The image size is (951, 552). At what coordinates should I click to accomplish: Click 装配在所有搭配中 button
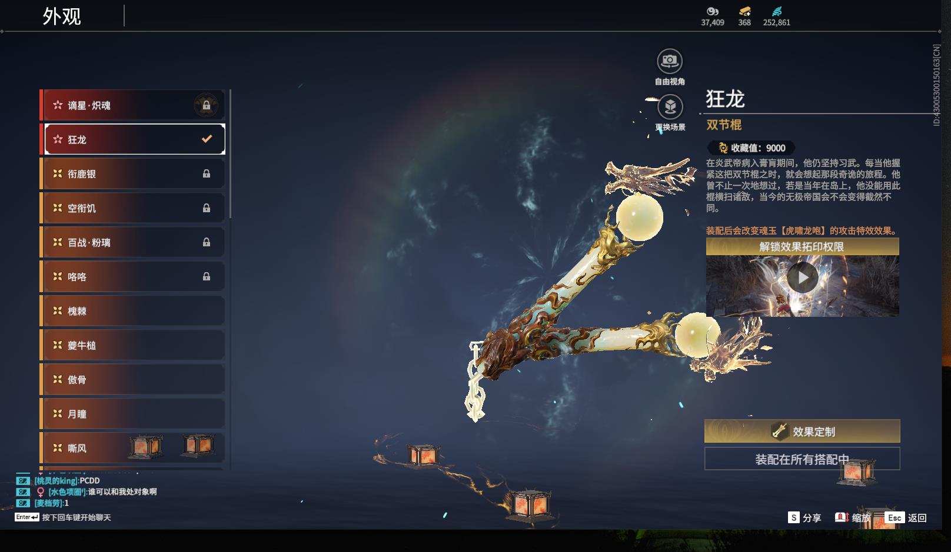(802, 459)
